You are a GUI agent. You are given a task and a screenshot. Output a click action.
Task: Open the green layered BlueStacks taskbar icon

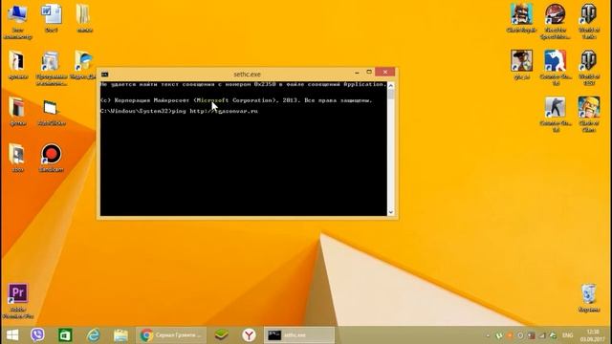(x=221, y=335)
